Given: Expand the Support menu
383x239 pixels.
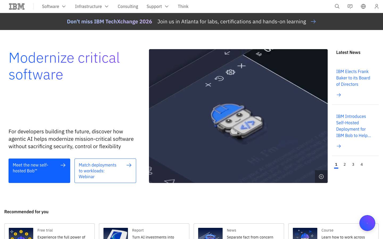Looking at the screenshot, I should tap(157, 6).
